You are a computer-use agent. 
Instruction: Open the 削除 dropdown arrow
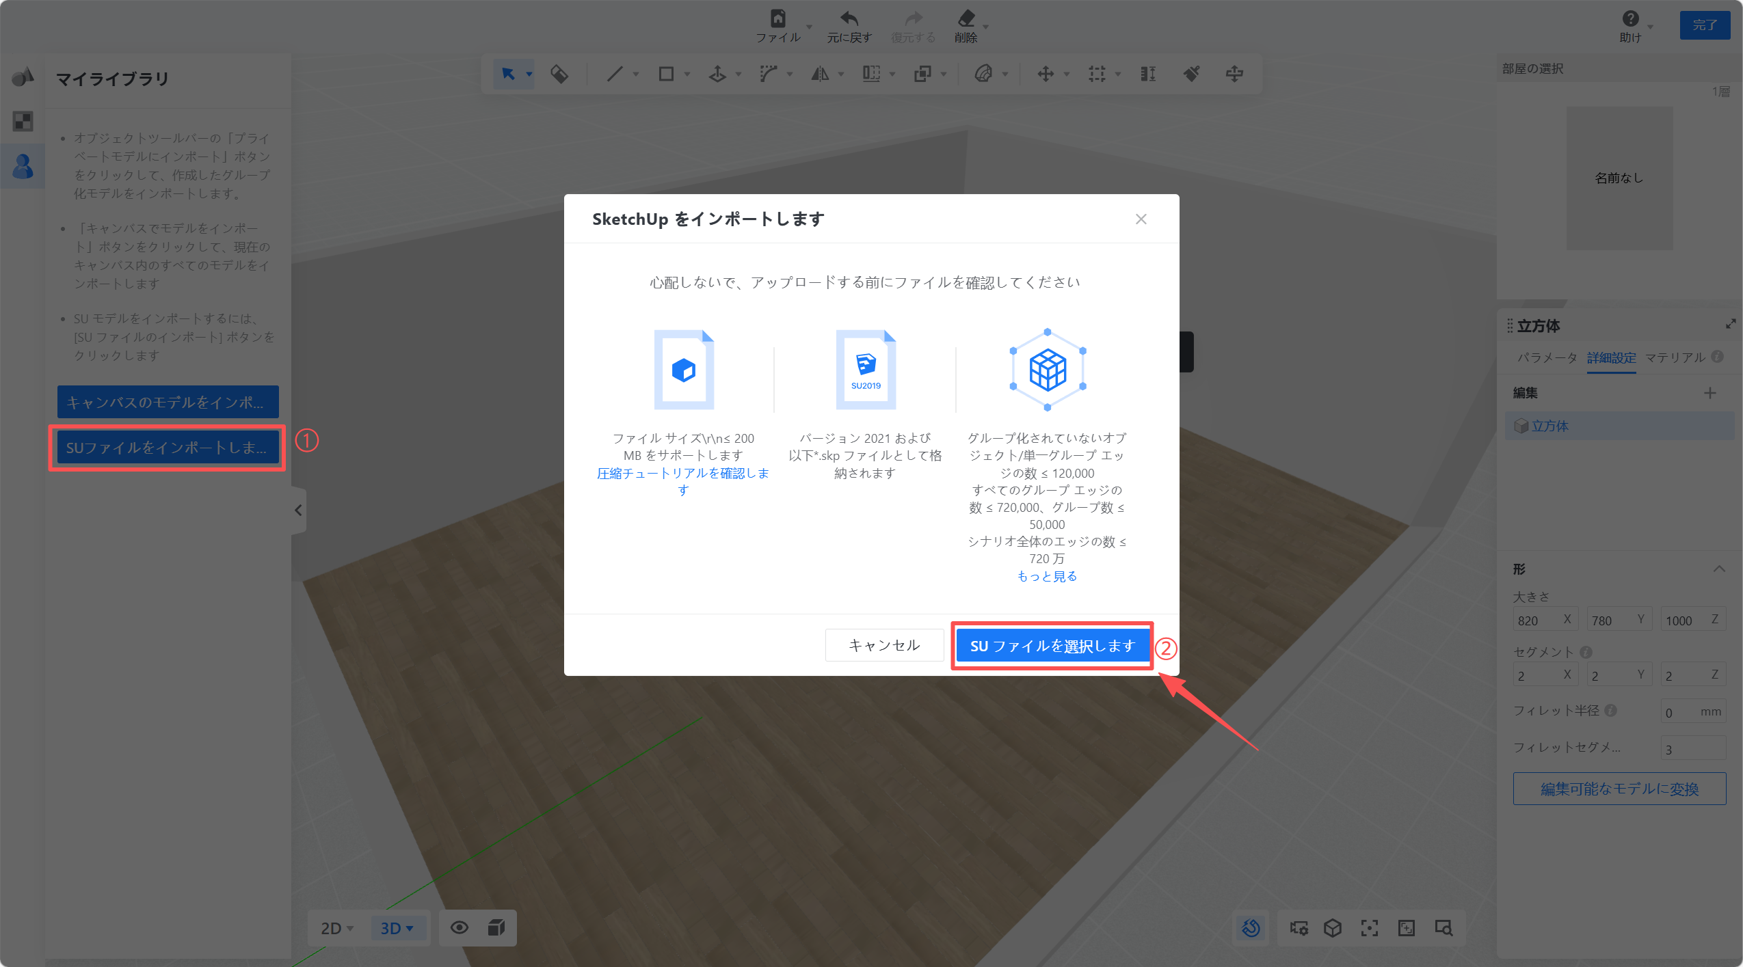point(986,27)
